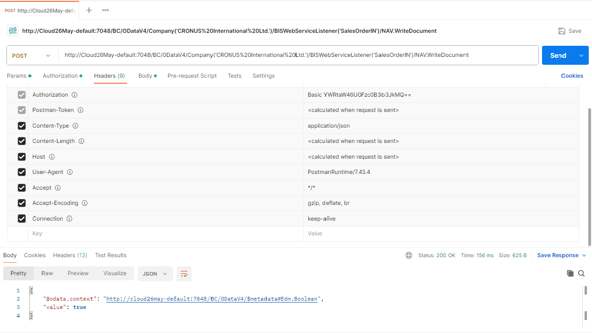Click the HTTP request type icon
Screen dimensions: 592x333
[13, 31]
